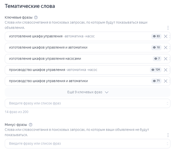Delete the first "производство шкафов управления" minus-word phrase
This screenshot has height=152, width=175.
coord(165,70)
